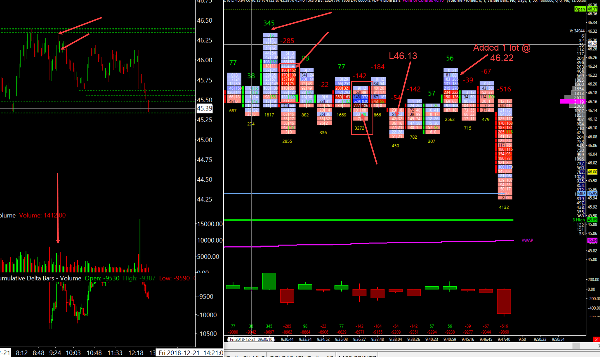Switch to the GCLG19 [C] Daily #2 tab
This screenshot has width=600, height=357.
click(x=301, y=355)
